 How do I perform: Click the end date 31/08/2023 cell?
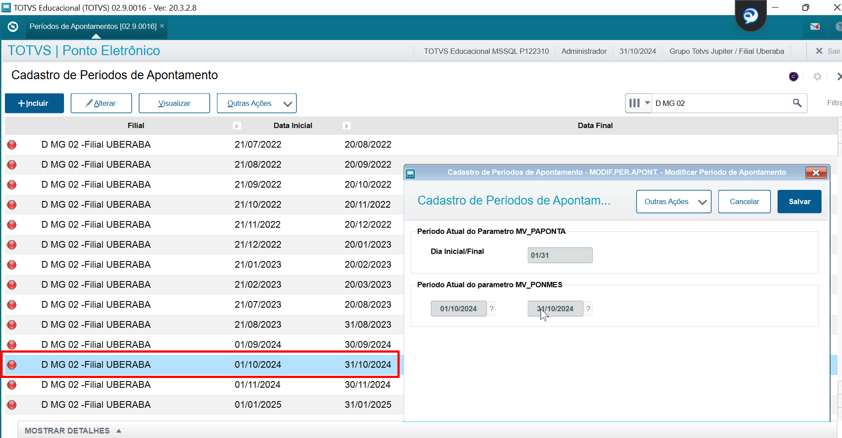[x=368, y=325]
